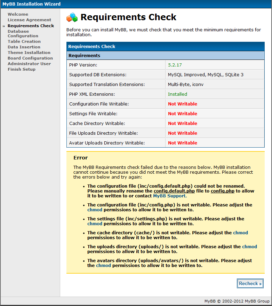Screen dimensions: 272x306
Task: Select Finish Setup step in the sidebar
Action: click(x=22, y=69)
